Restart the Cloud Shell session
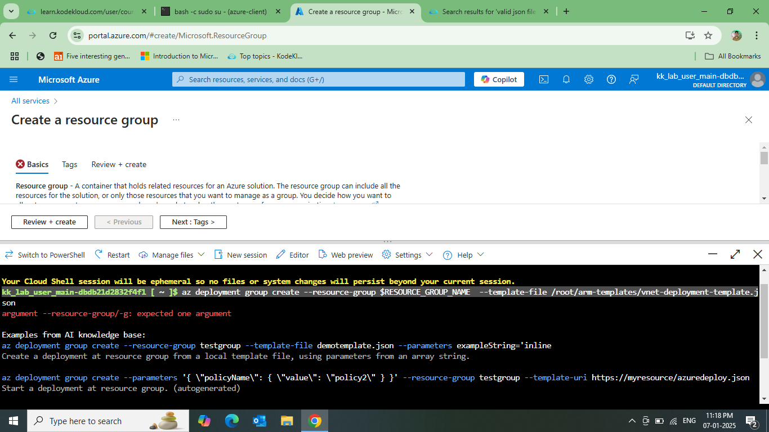Image resolution: width=769 pixels, height=432 pixels. pyautogui.click(x=112, y=255)
